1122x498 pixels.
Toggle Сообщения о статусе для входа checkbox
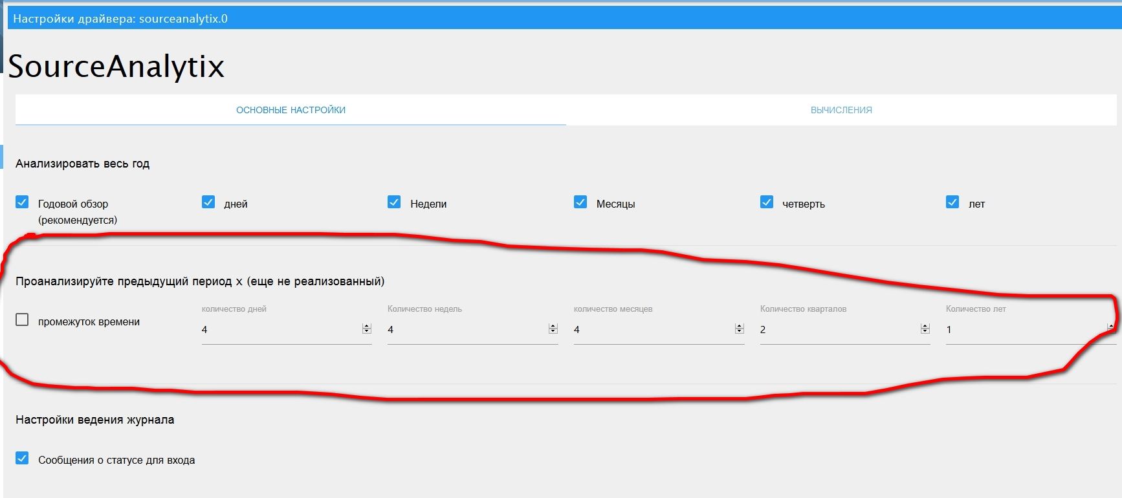(22, 459)
